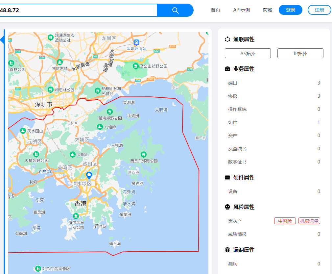332x274 pixels.
Task: Click the risk icon beside 风险属性
Action: pos(227,207)
